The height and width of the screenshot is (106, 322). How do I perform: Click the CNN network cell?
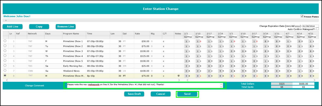point(35,71)
